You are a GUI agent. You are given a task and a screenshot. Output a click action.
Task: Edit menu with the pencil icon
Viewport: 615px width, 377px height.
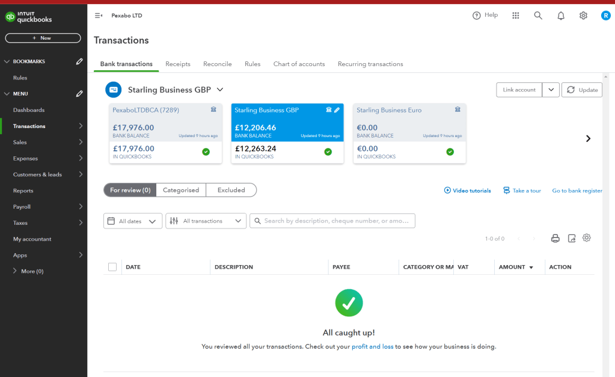(79, 94)
